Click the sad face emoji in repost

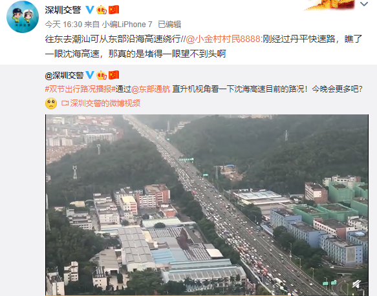51,103
